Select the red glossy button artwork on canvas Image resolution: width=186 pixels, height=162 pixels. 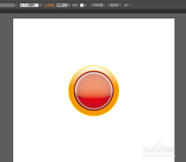click(x=94, y=91)
